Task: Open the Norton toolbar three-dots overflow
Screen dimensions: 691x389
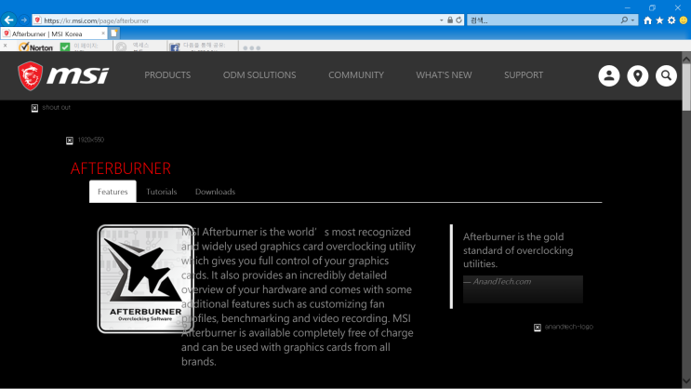Action: click(x=252, y=47)
